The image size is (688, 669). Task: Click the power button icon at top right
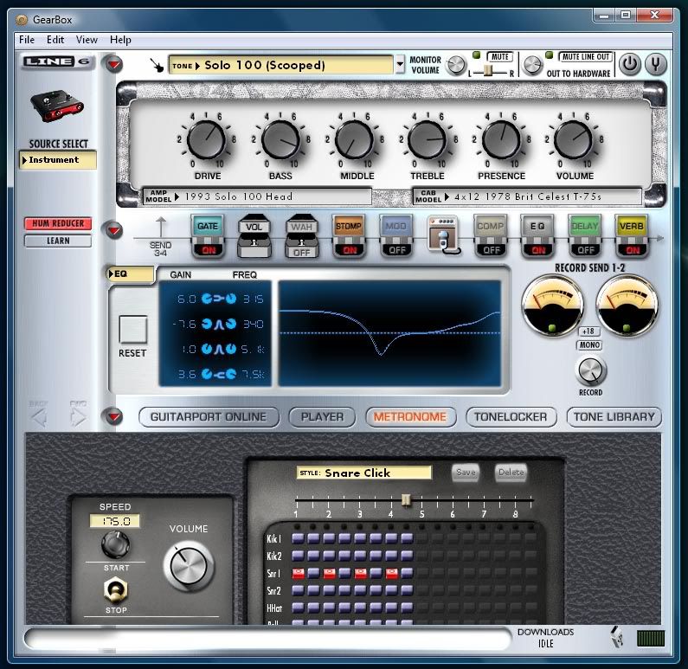630,64
